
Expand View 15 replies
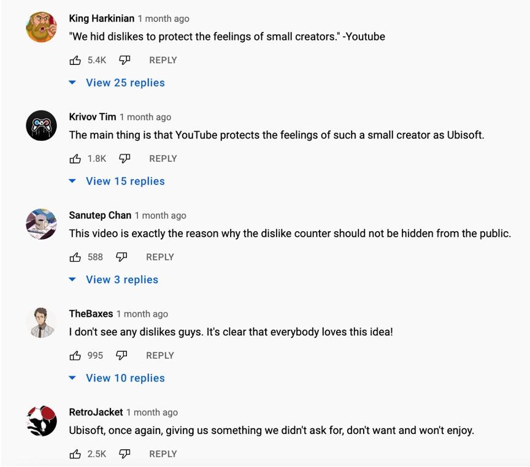click(x=125, y=181)
